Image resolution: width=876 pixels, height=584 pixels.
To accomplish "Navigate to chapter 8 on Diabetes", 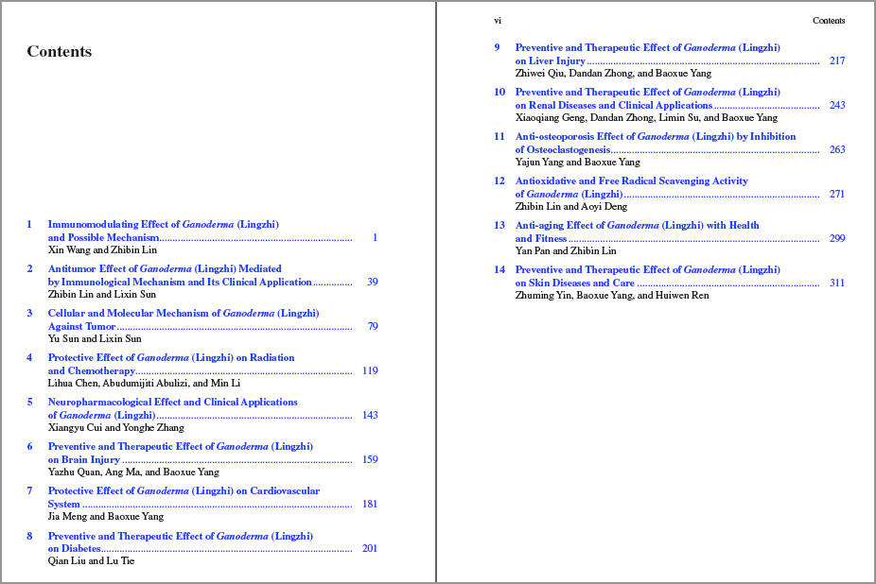I will (x=180, y=536).
